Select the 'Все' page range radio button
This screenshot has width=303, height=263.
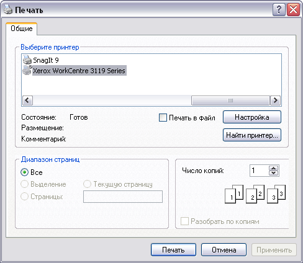point(24,172)
